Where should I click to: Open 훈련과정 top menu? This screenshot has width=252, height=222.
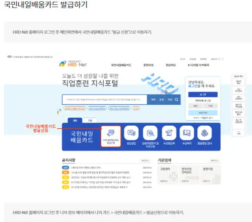[x=148, y=65]
